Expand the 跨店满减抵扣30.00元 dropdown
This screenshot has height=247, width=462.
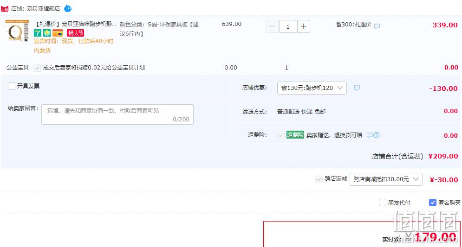(386, 179)
